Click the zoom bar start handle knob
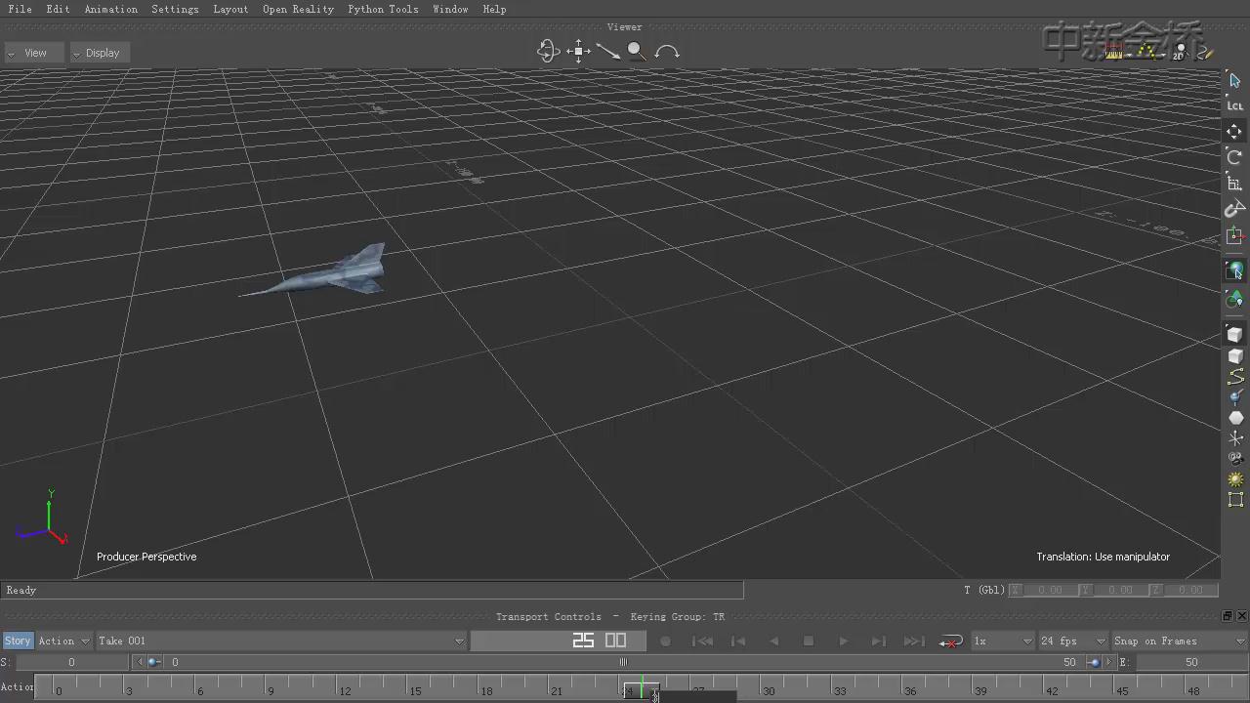The image size is (1250, 703). point(154,662)
